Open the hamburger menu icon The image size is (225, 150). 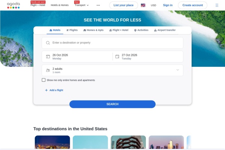click(x=217, y=5)
